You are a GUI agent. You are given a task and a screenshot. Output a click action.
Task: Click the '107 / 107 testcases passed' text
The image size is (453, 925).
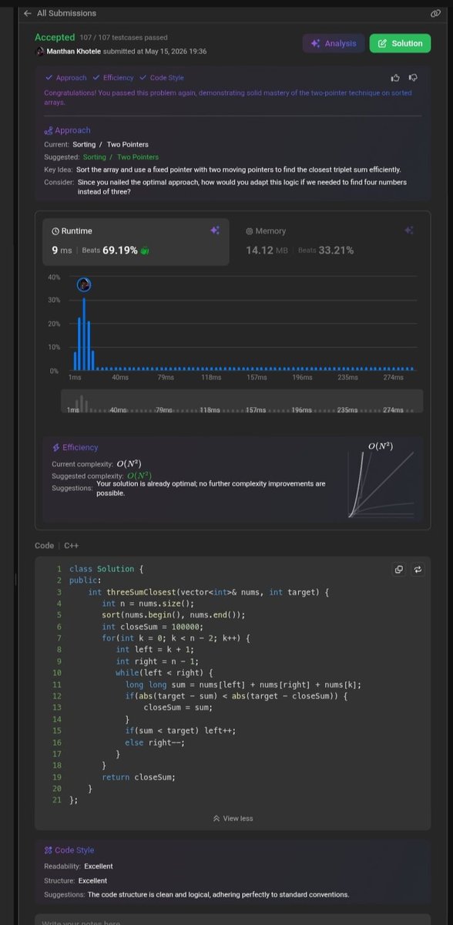(123, 38)
